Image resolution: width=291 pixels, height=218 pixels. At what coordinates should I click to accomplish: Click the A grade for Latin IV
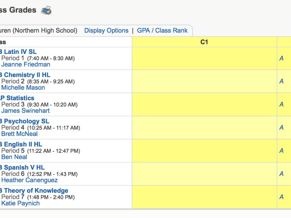point(281,58)
